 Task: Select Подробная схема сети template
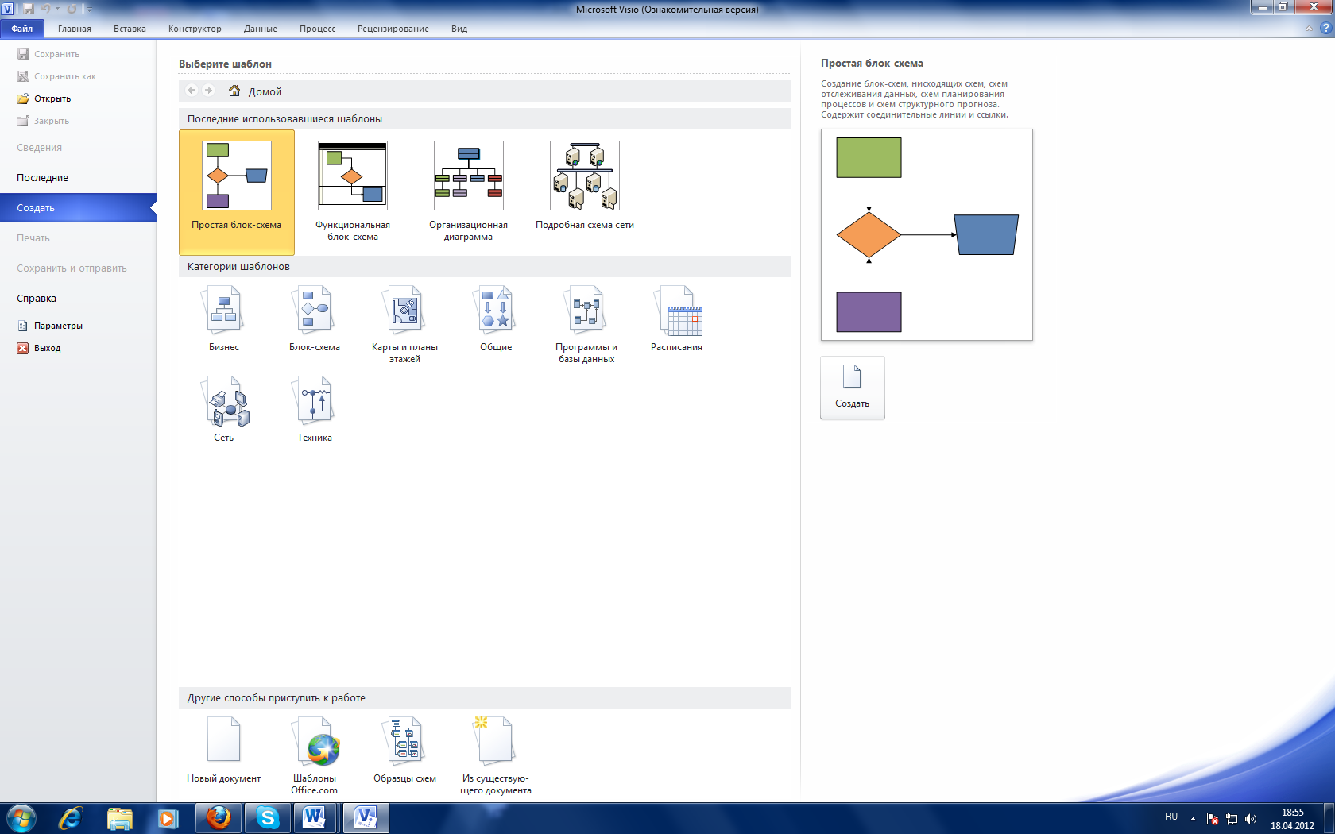pos(585,186)
